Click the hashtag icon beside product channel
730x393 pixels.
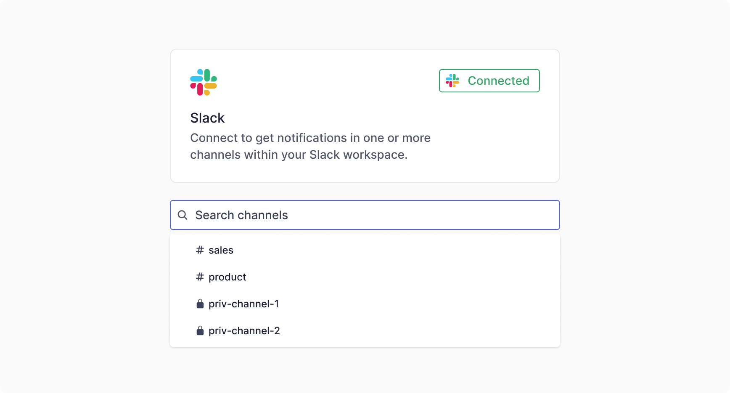(200, 277)
